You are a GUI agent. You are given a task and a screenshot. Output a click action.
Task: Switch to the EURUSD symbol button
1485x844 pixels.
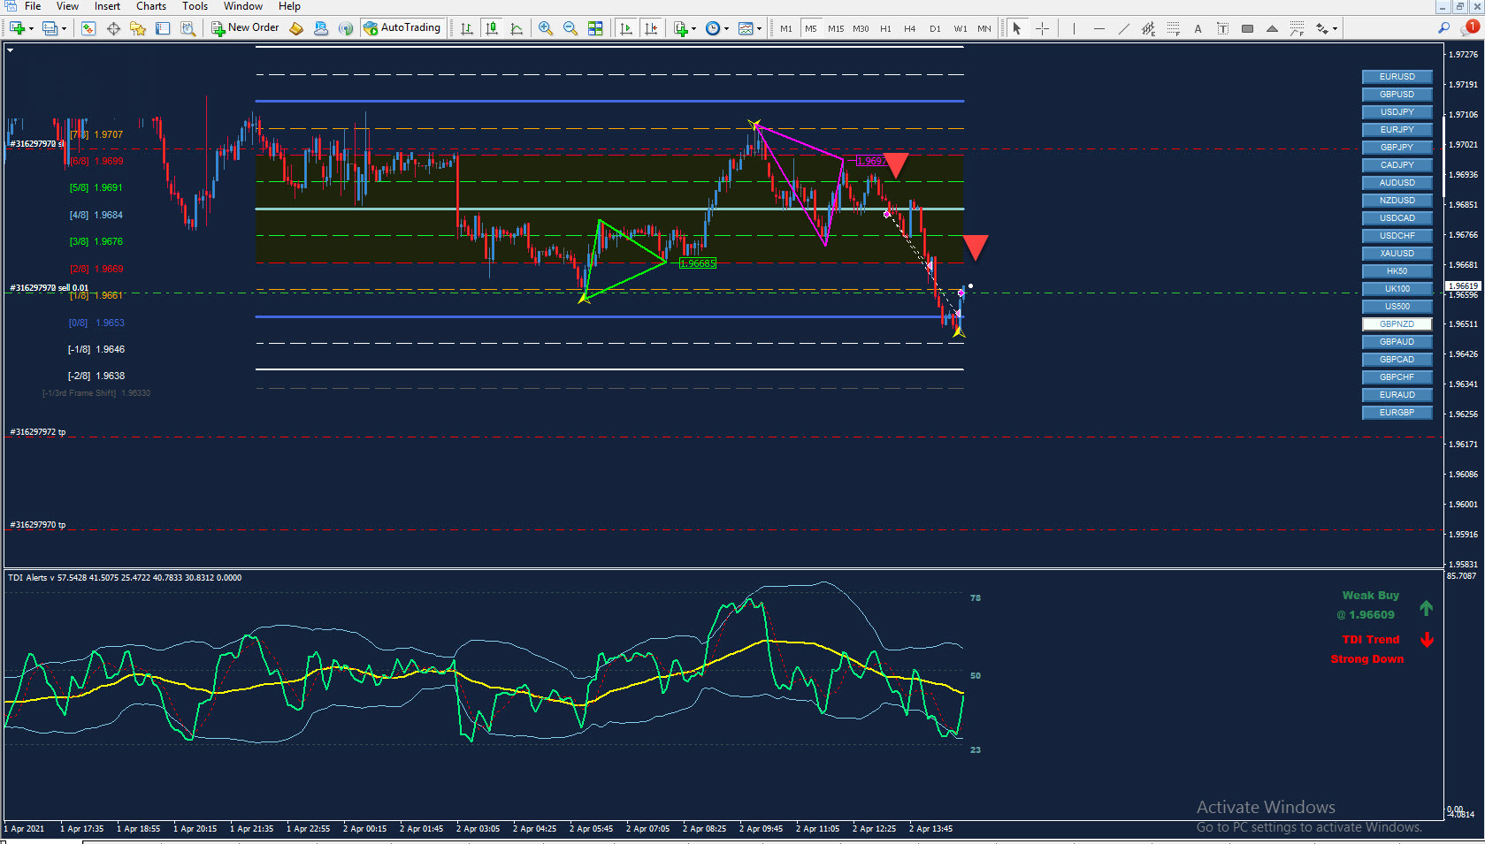pos(1397,77)
